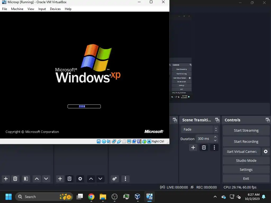Open File Explorer from the taskbar
271x203 pixels.
click(103, 197)
